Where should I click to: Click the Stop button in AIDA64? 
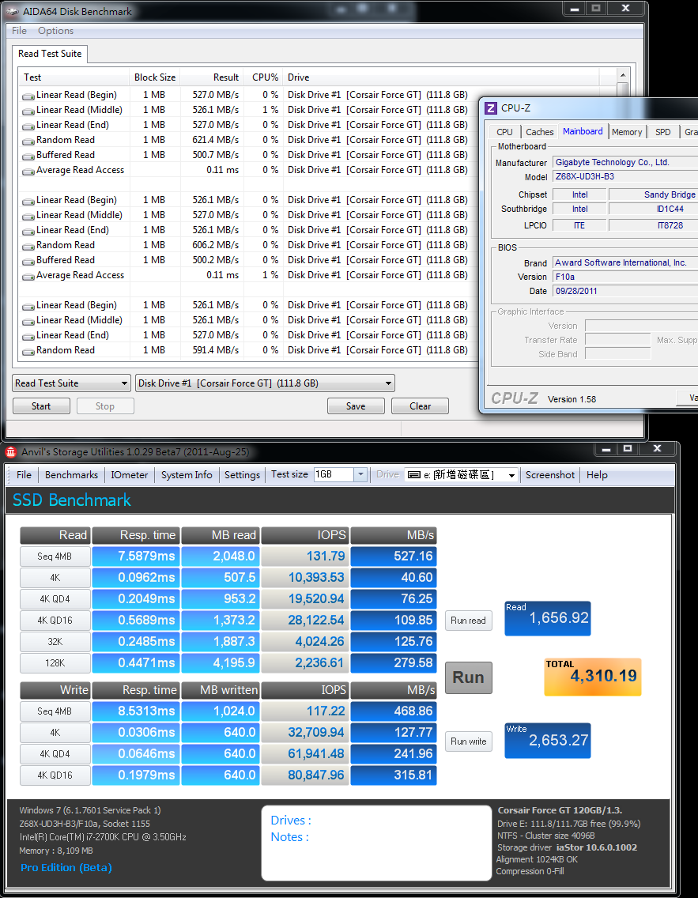tap(105, 406)
